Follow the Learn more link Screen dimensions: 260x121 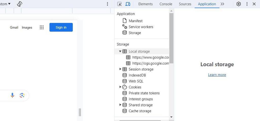[x=217, y=75]
